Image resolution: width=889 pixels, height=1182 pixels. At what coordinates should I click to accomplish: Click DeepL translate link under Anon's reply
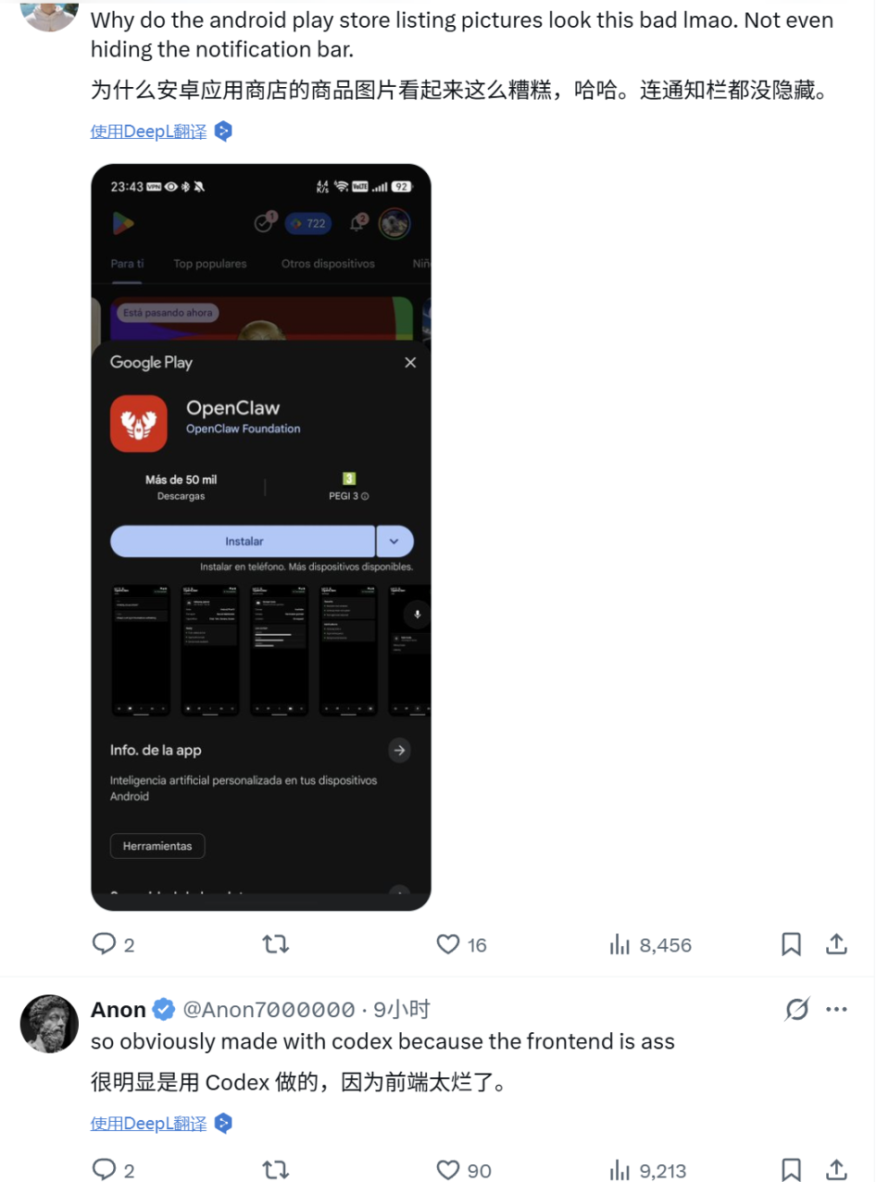click(148, 1124)
